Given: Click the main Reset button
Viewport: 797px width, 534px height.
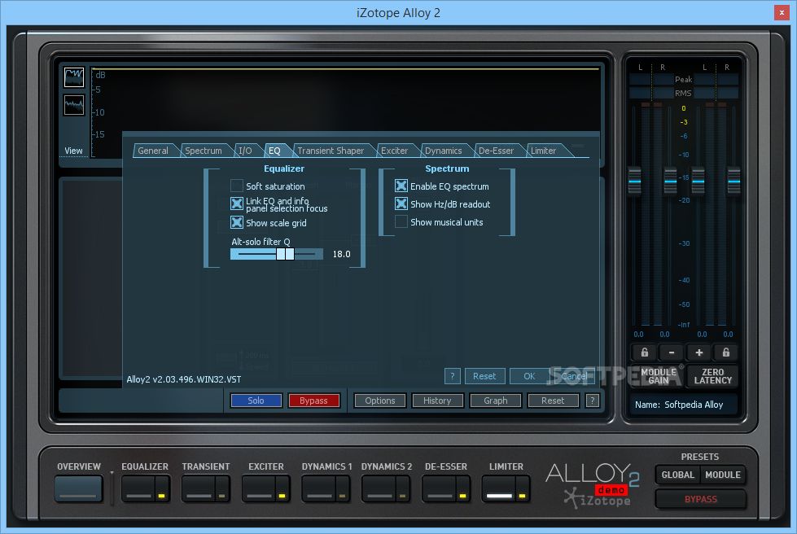Looking at the screenshot, I should tap(553, 400).
